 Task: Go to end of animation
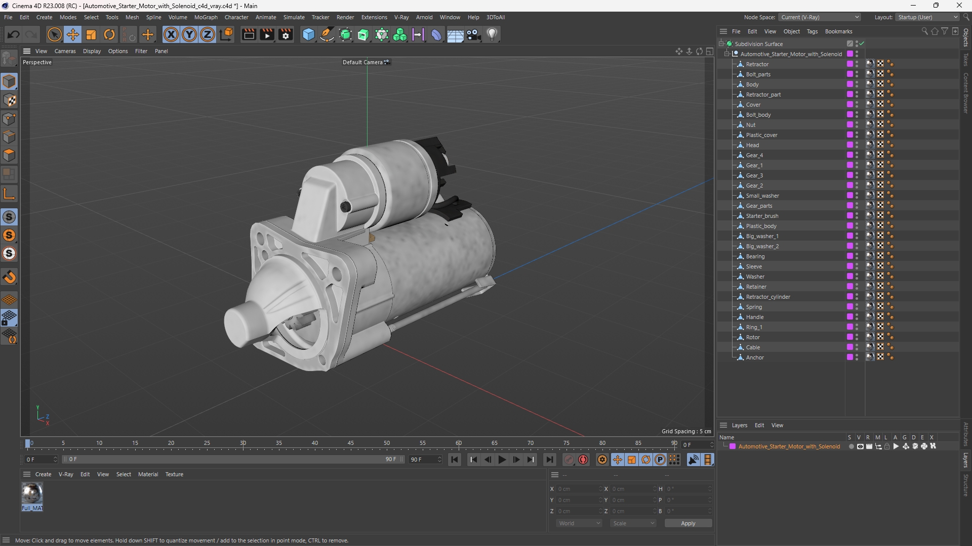pyautogui.click(x=549, y=460)
